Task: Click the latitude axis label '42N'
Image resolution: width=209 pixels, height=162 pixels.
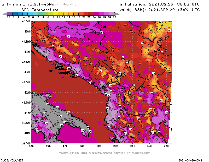Action: [x=27, y=93]
